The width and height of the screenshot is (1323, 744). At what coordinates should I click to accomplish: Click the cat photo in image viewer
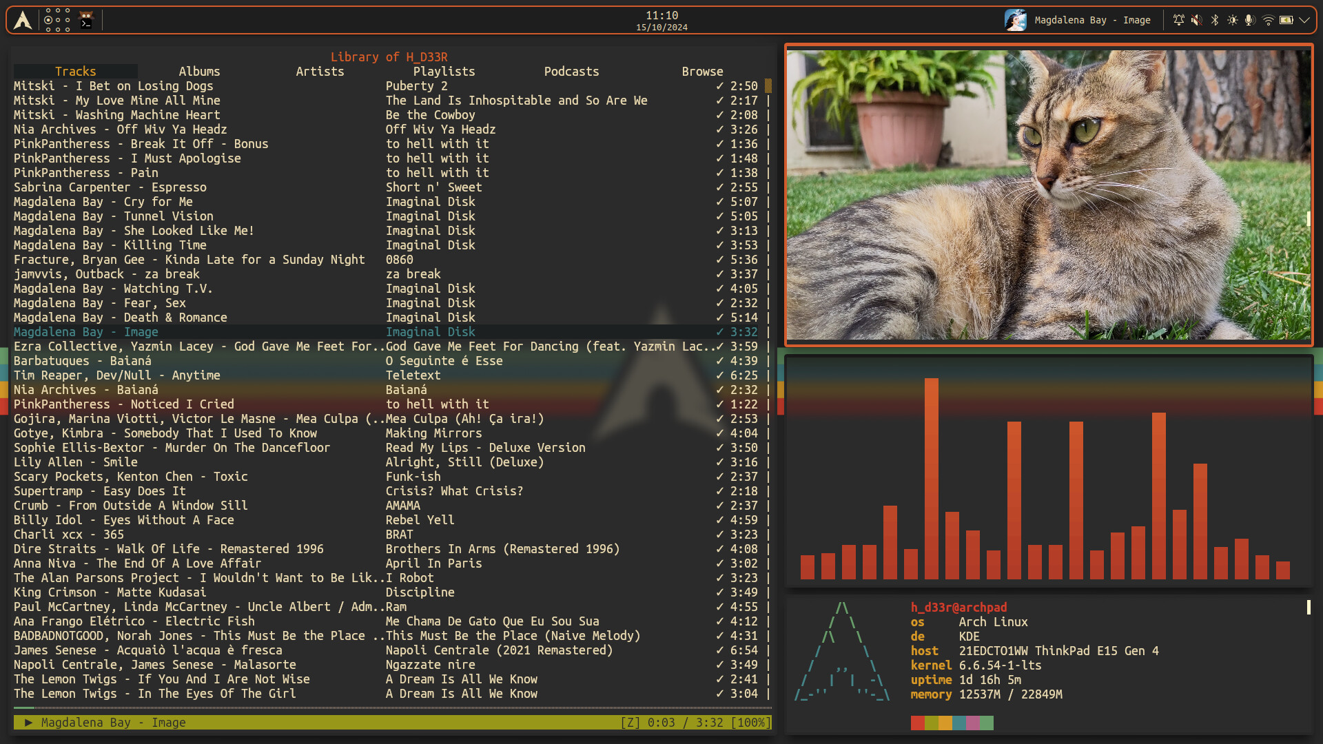coord(1049,195)
